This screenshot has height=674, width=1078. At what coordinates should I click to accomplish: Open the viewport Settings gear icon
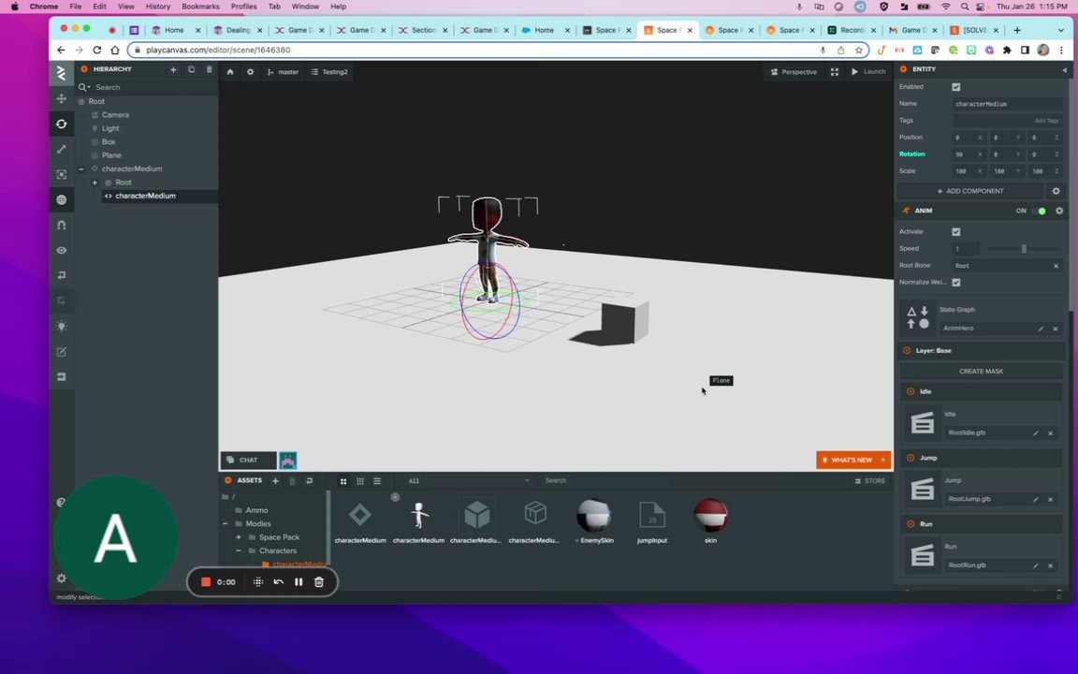click(250, 71)
